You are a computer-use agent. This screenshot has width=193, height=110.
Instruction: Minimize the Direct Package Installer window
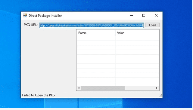pos(132,16)
